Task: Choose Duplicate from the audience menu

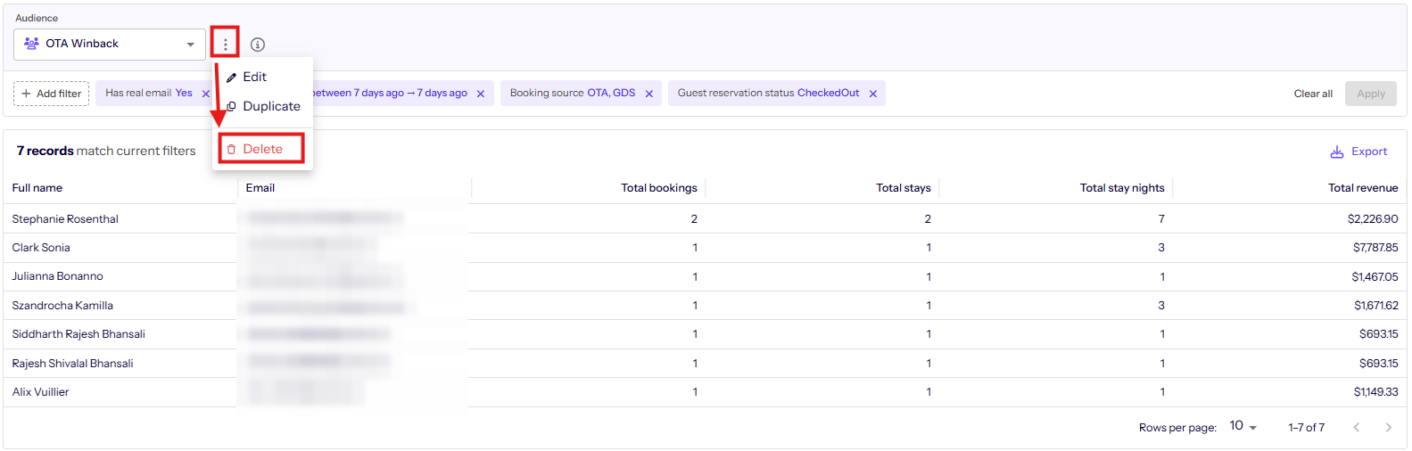Action: tap(263, 106)
